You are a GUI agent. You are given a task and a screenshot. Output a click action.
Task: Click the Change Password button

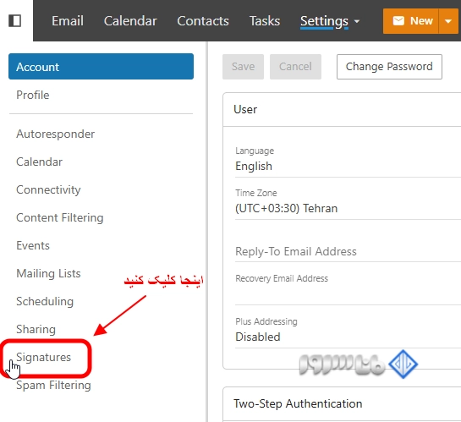[x=389, y=67]
